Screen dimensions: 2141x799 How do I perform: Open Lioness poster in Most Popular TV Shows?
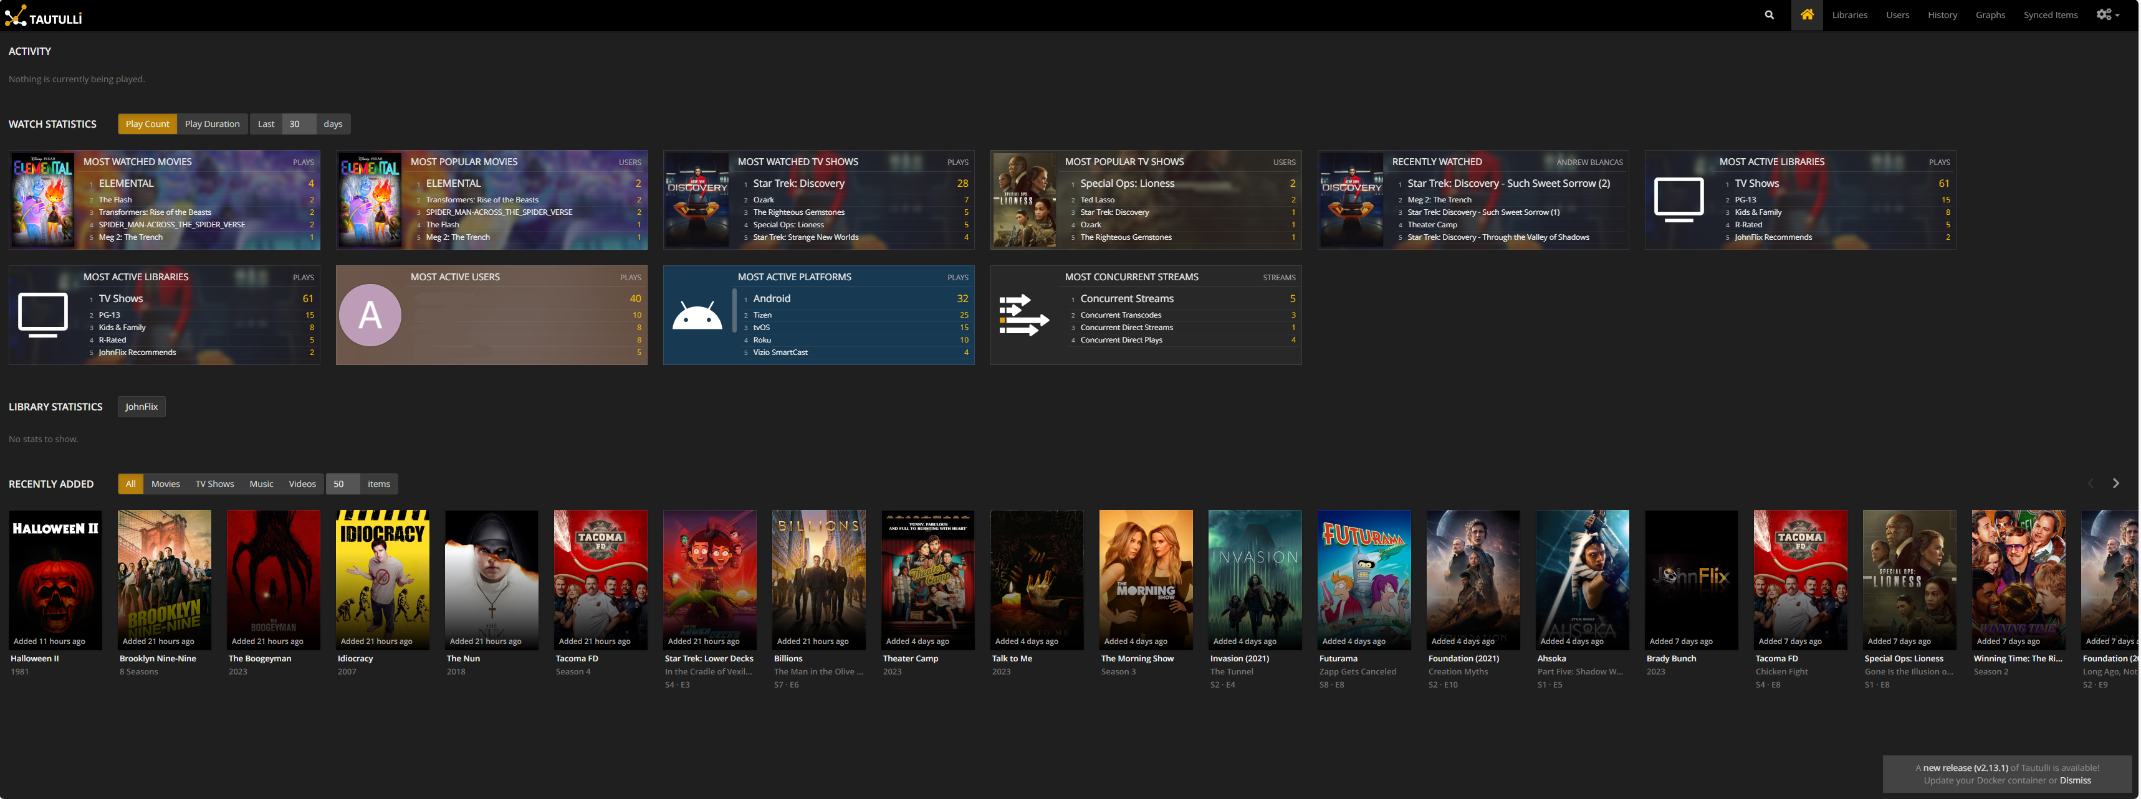(1024, 200)
